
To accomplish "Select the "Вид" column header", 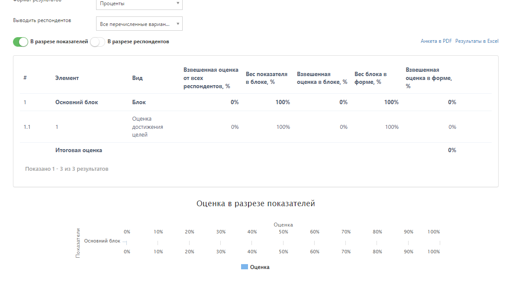I will pos(137,78).
